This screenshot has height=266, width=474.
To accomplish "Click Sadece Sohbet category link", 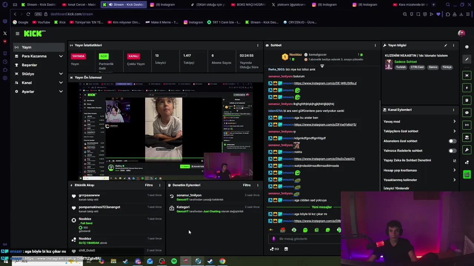I will (405, 62).
